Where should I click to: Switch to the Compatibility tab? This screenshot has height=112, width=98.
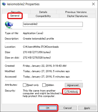click(43, 16)
